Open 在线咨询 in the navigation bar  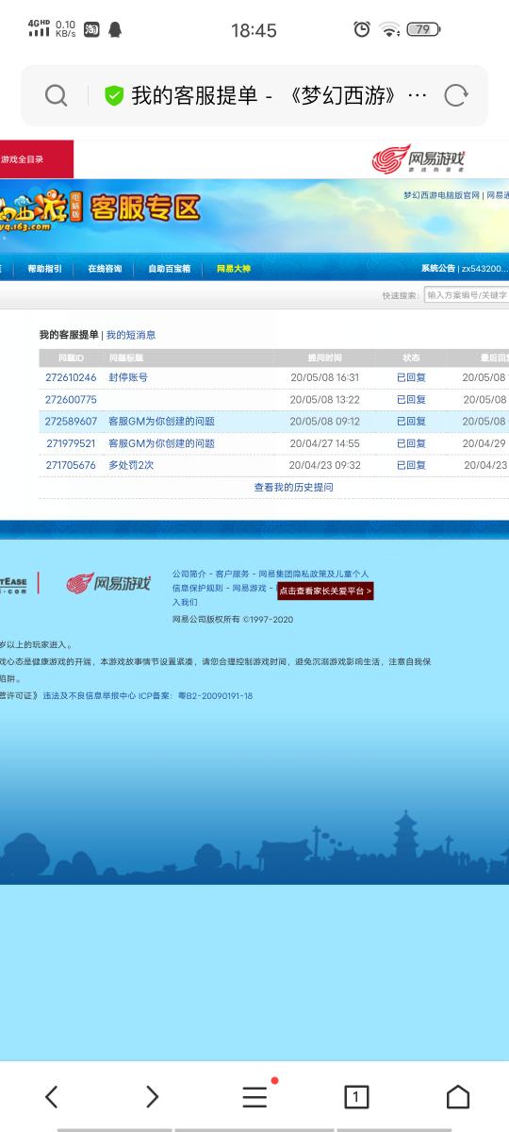coord(105,269)
